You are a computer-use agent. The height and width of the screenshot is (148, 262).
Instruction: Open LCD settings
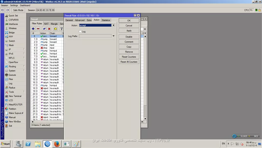11,100
